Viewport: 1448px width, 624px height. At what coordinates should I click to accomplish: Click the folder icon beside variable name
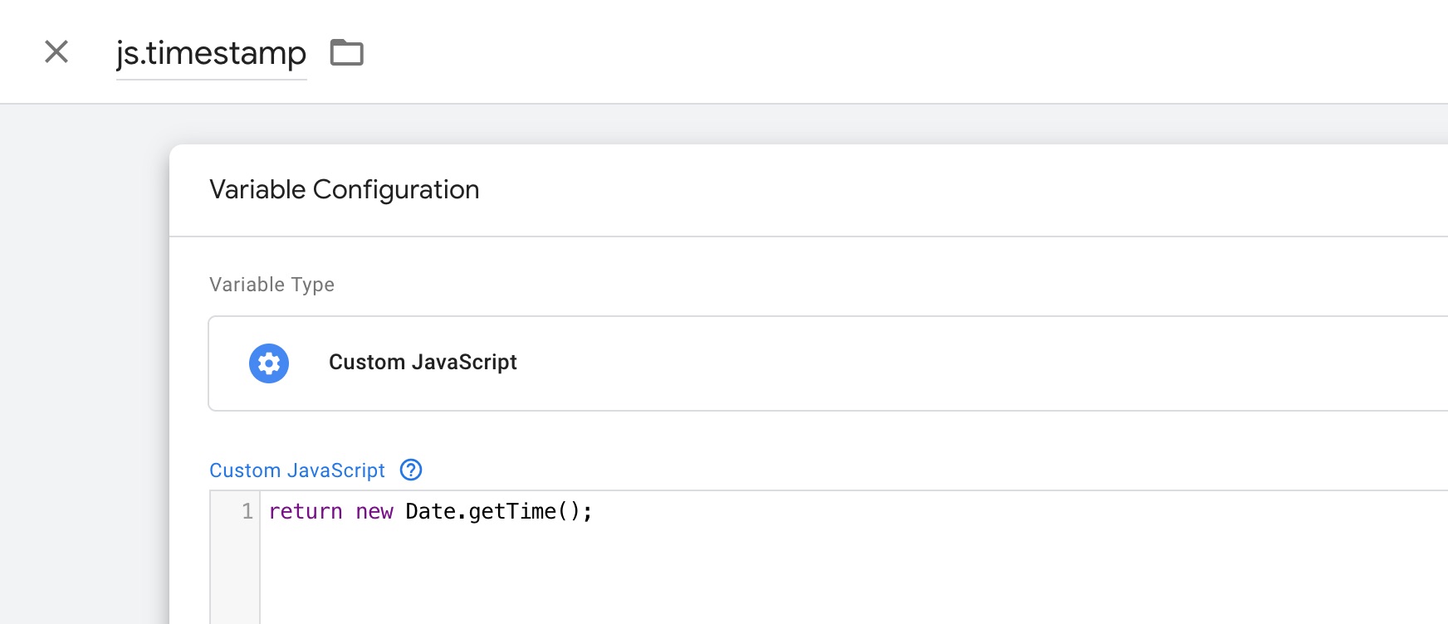346,52
